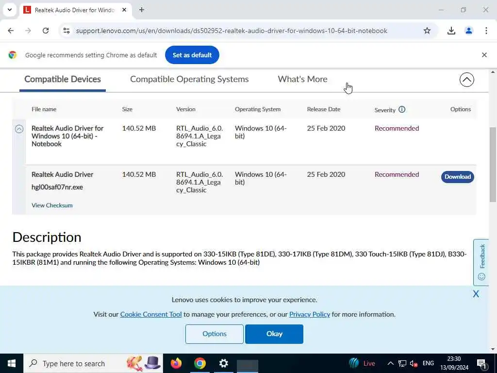Open the Chrome profile icon
The height and width of the screenshot is (373, 497).
coord(468,31)
